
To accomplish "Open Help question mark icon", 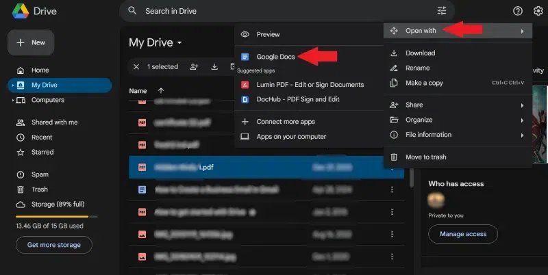I will coord(518,11).
